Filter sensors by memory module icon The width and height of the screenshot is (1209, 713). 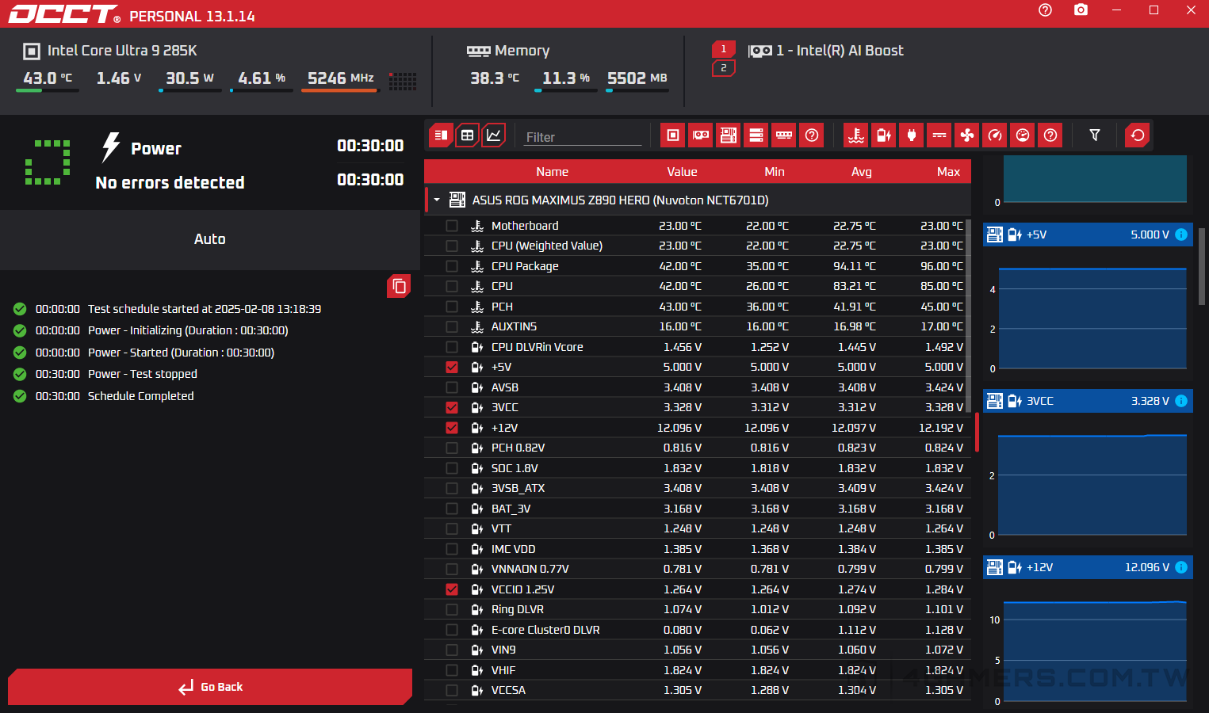(x=784, y=135)
